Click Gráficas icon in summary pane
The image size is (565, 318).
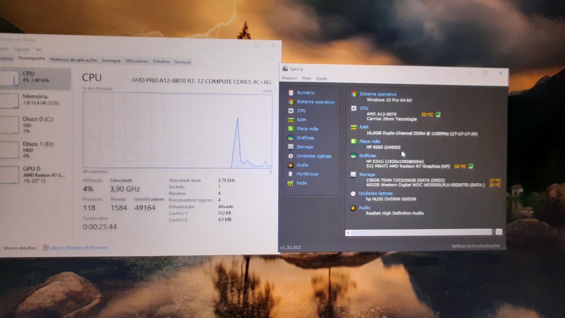353,156
